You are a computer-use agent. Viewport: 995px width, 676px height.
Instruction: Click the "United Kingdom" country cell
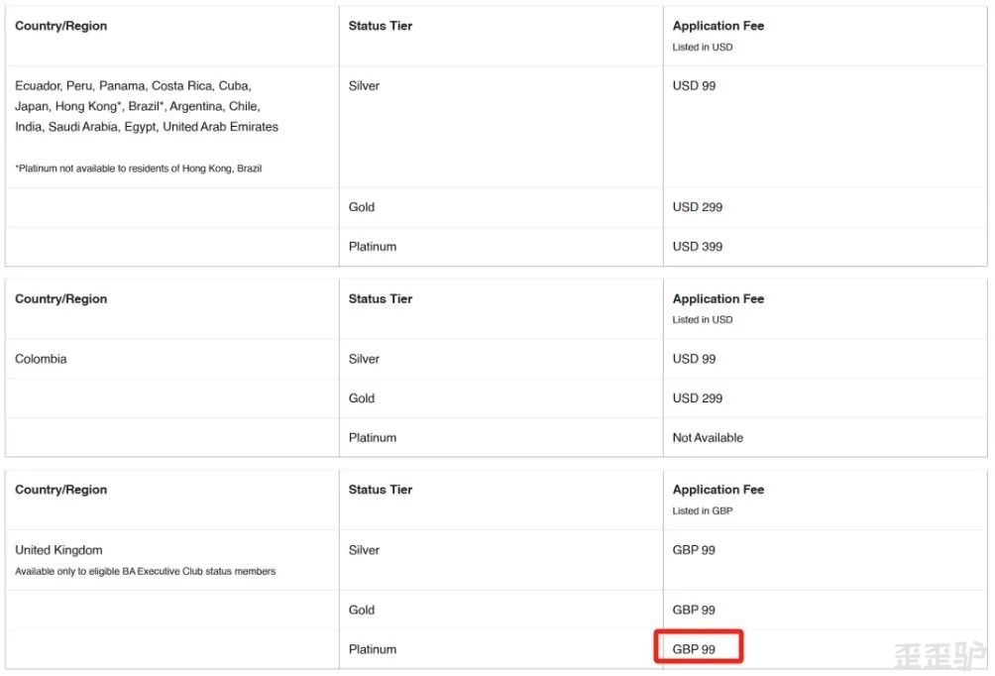(58, 550)
